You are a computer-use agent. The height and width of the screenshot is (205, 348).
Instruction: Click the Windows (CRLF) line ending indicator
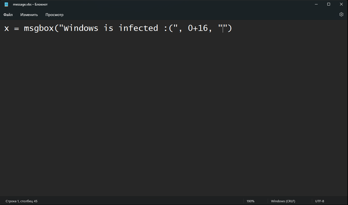[x=283, y=201]
